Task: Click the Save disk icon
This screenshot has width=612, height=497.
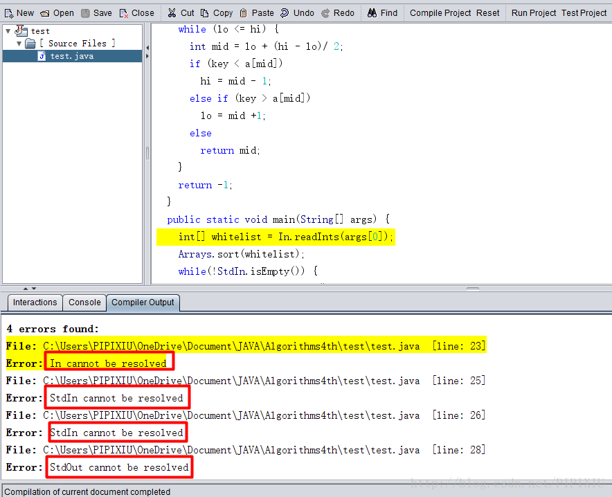Action: coord(85,13)
